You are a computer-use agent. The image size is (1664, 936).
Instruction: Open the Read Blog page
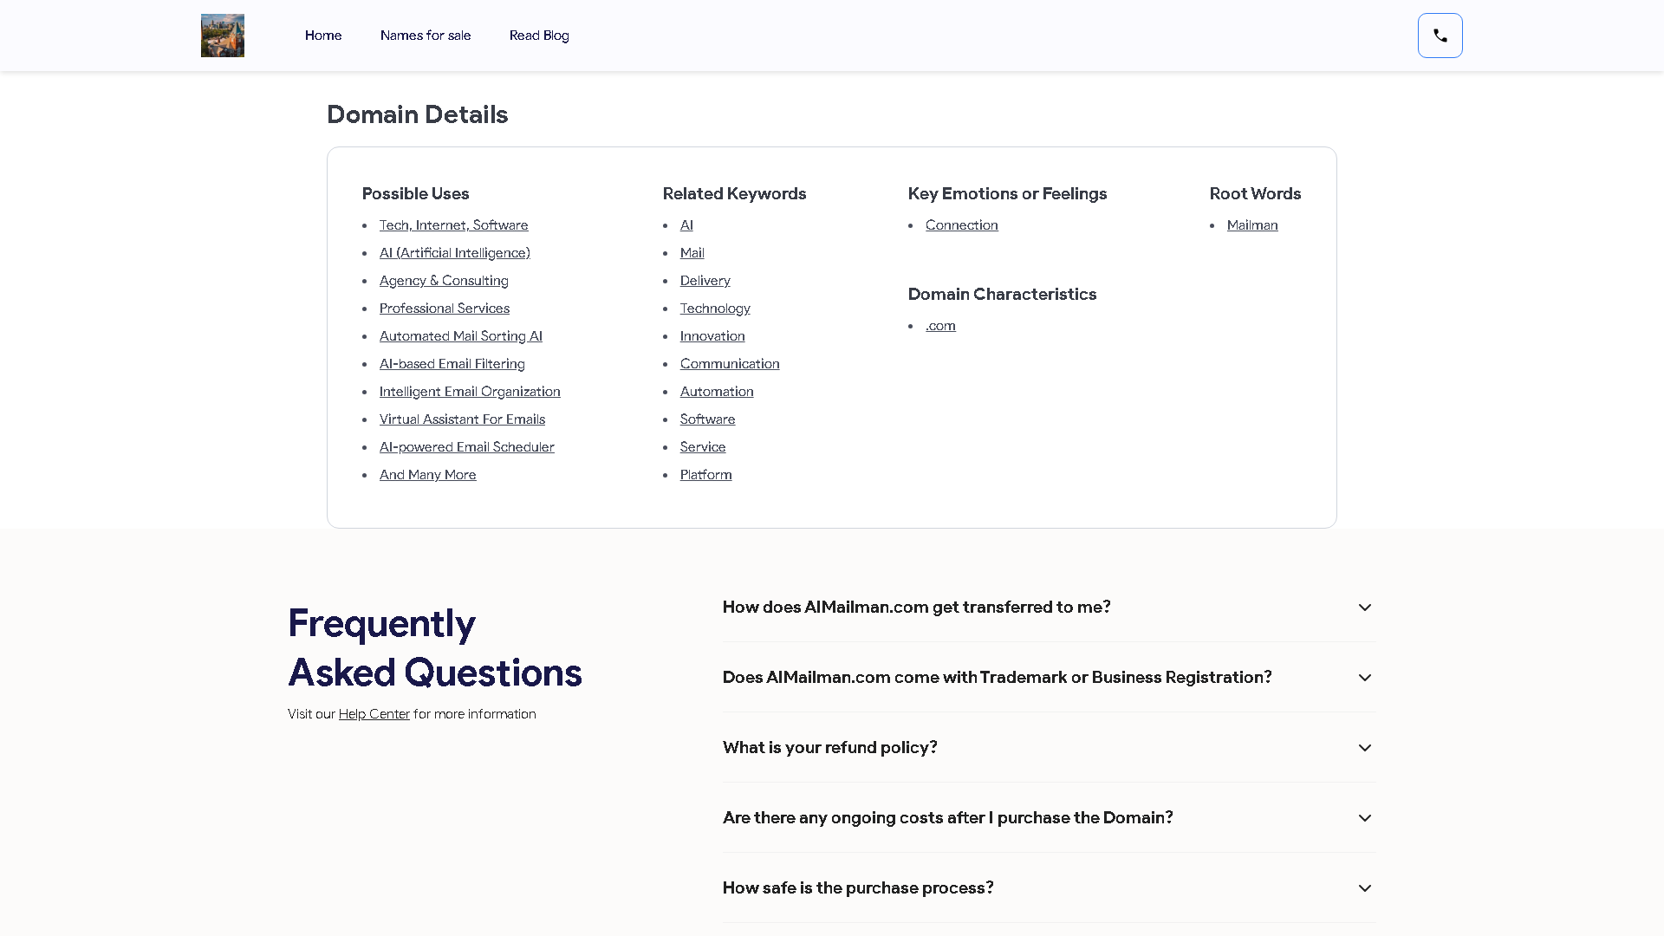[539, 36]
